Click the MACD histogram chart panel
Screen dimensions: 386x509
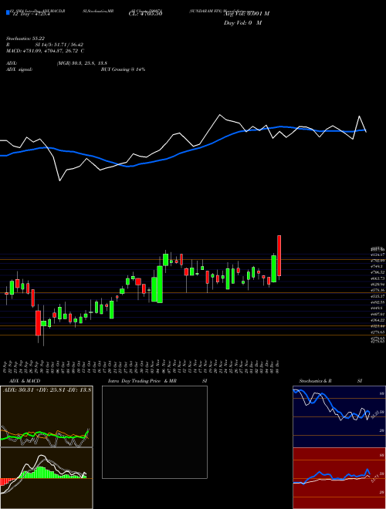point(46,478)
